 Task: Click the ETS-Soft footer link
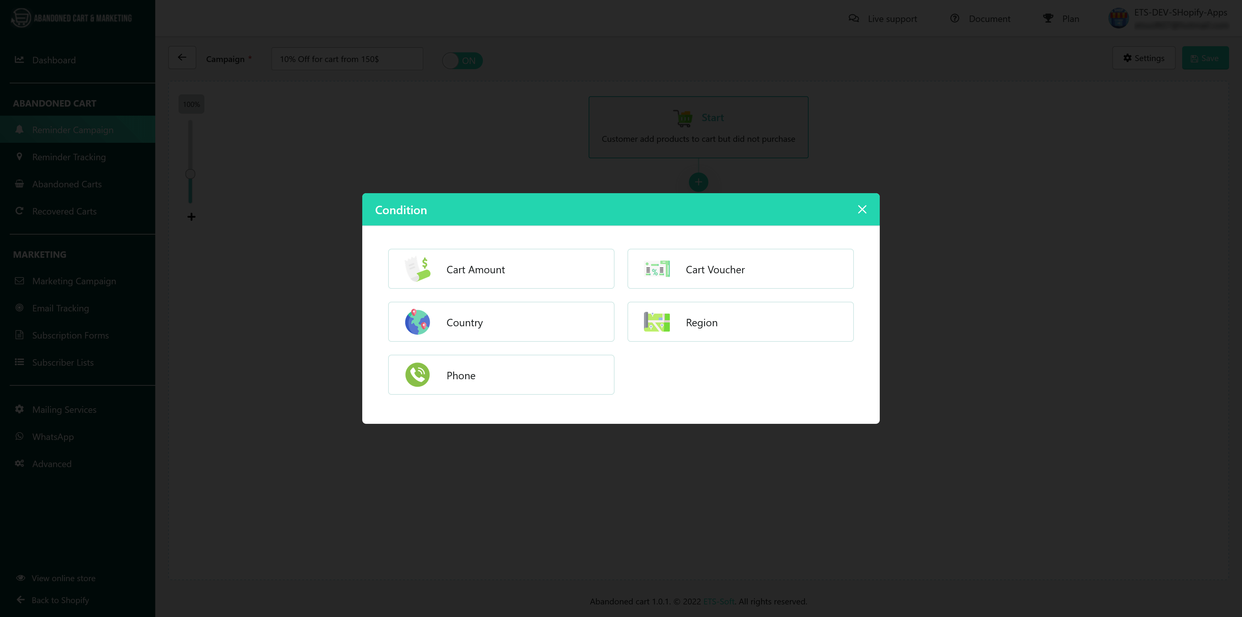click(x=718, y=601)
